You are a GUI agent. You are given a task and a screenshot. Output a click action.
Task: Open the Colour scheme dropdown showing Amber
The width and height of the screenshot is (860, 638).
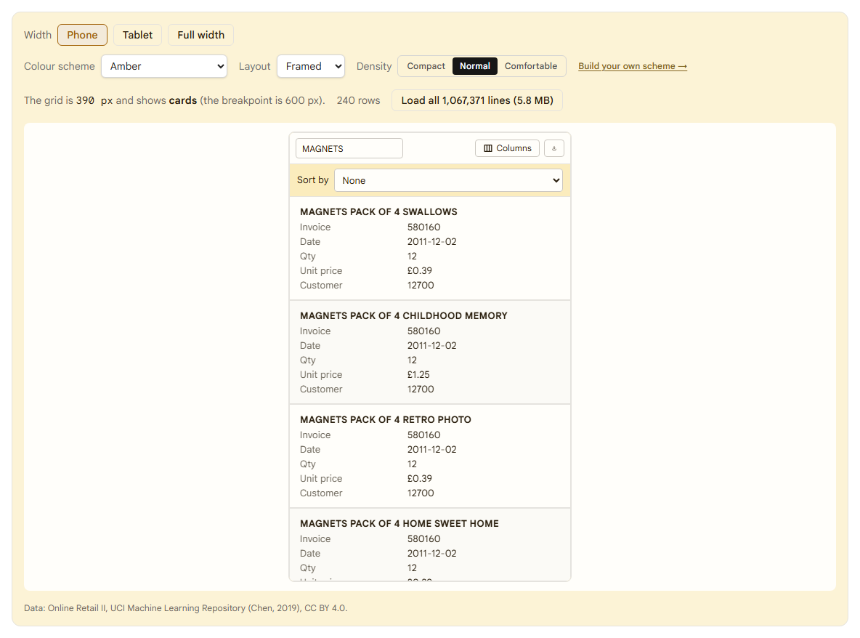pos(164,66)
